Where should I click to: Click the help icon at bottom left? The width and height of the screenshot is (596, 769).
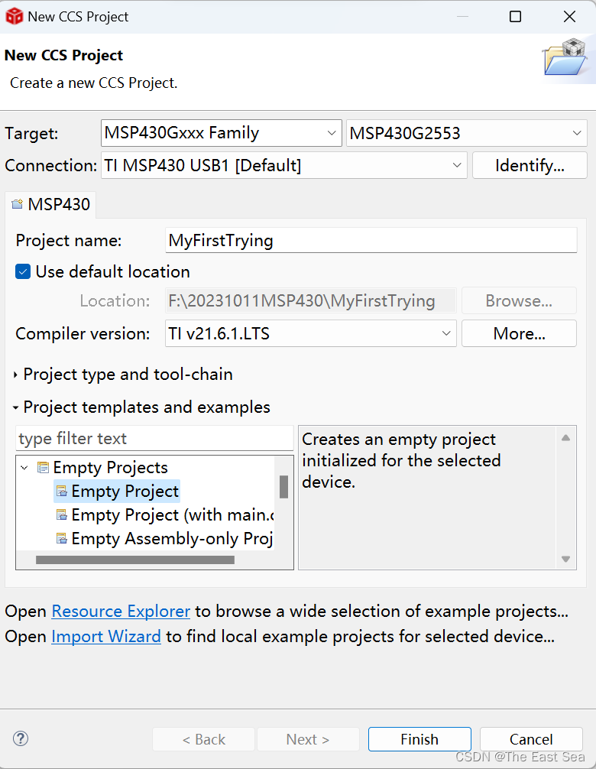click(x=20, y=738)
